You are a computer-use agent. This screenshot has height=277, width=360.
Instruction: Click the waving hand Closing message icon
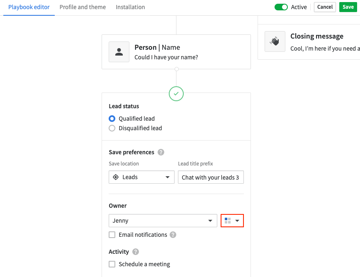pos(275,41)
